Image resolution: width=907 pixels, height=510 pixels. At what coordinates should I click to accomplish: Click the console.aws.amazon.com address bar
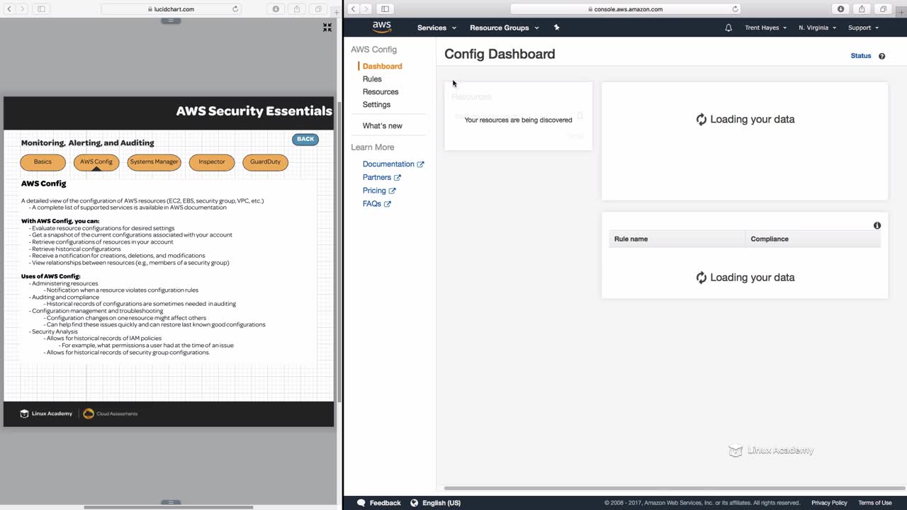click(x=626, y=9)
